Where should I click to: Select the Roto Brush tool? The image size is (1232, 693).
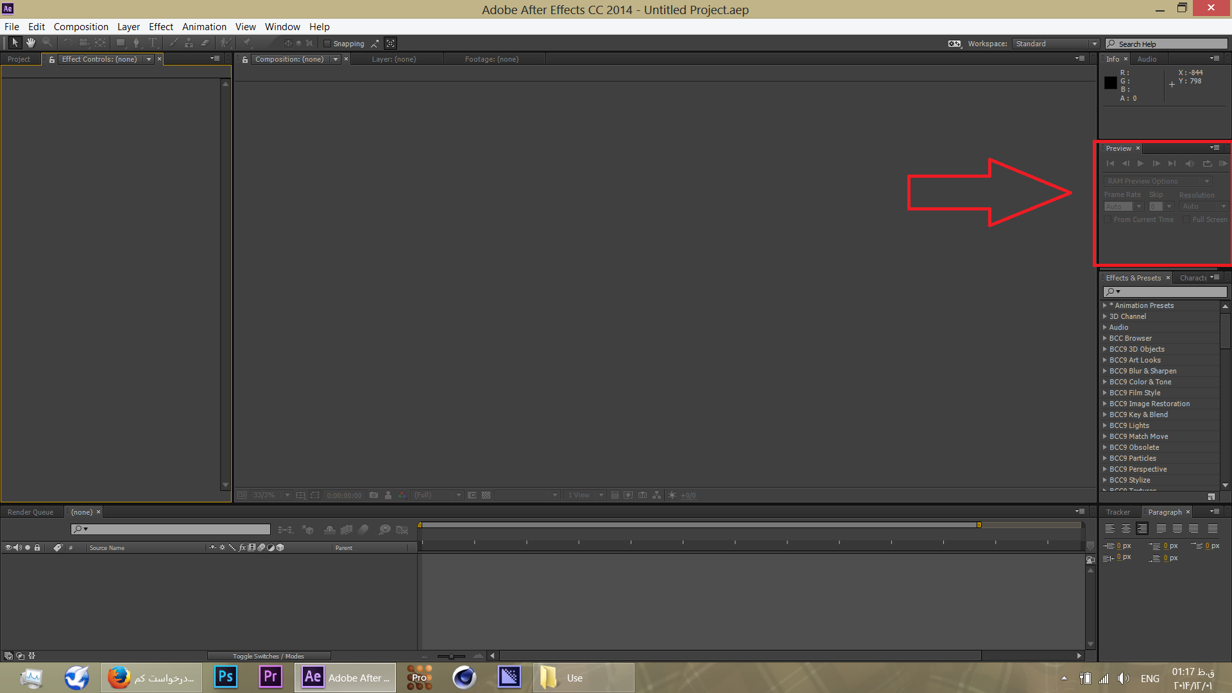pyautogui.click(x=225, y=43)
